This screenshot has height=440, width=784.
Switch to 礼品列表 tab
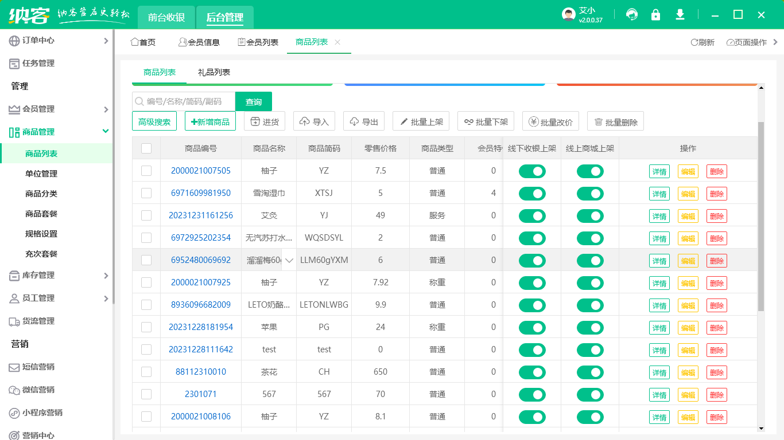click(214, 73)
